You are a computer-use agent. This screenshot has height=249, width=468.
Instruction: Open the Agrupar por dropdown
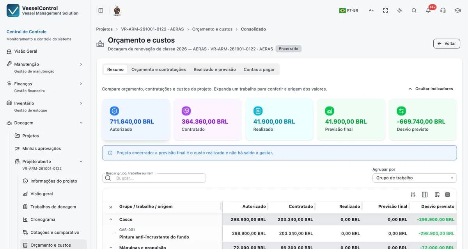[x=415, y=178]
